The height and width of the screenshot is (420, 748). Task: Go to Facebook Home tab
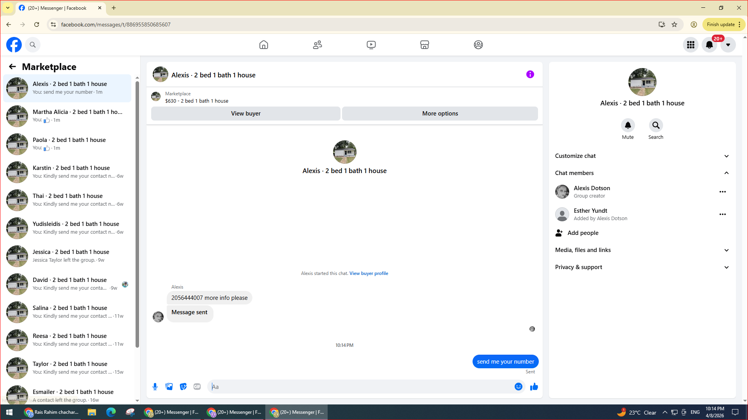tap(264, 45)
